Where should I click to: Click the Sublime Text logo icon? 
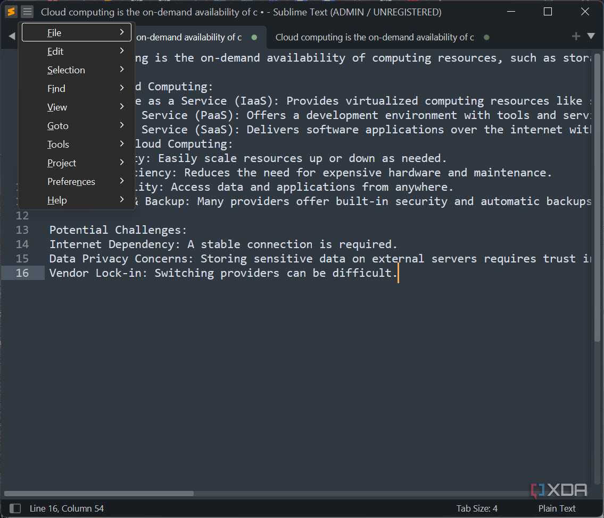click(11, 12)
